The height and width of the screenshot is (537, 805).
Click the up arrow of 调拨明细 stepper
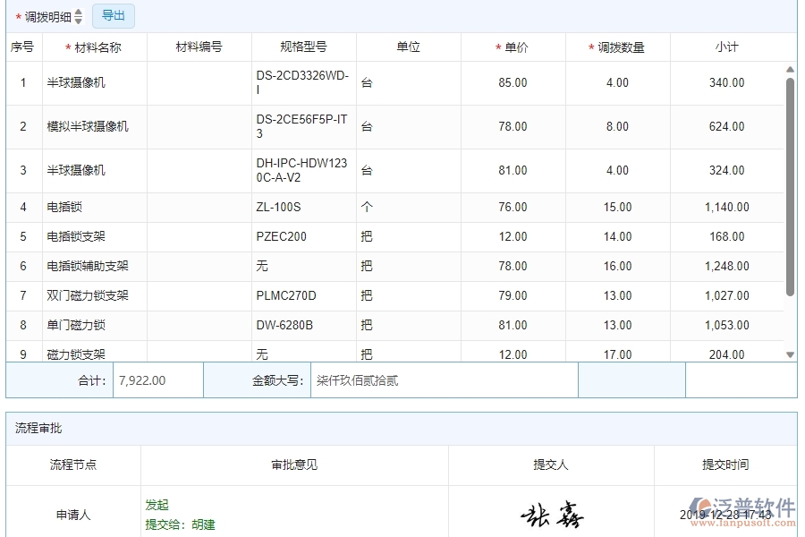pyautogui.click(x=77, y=12)
